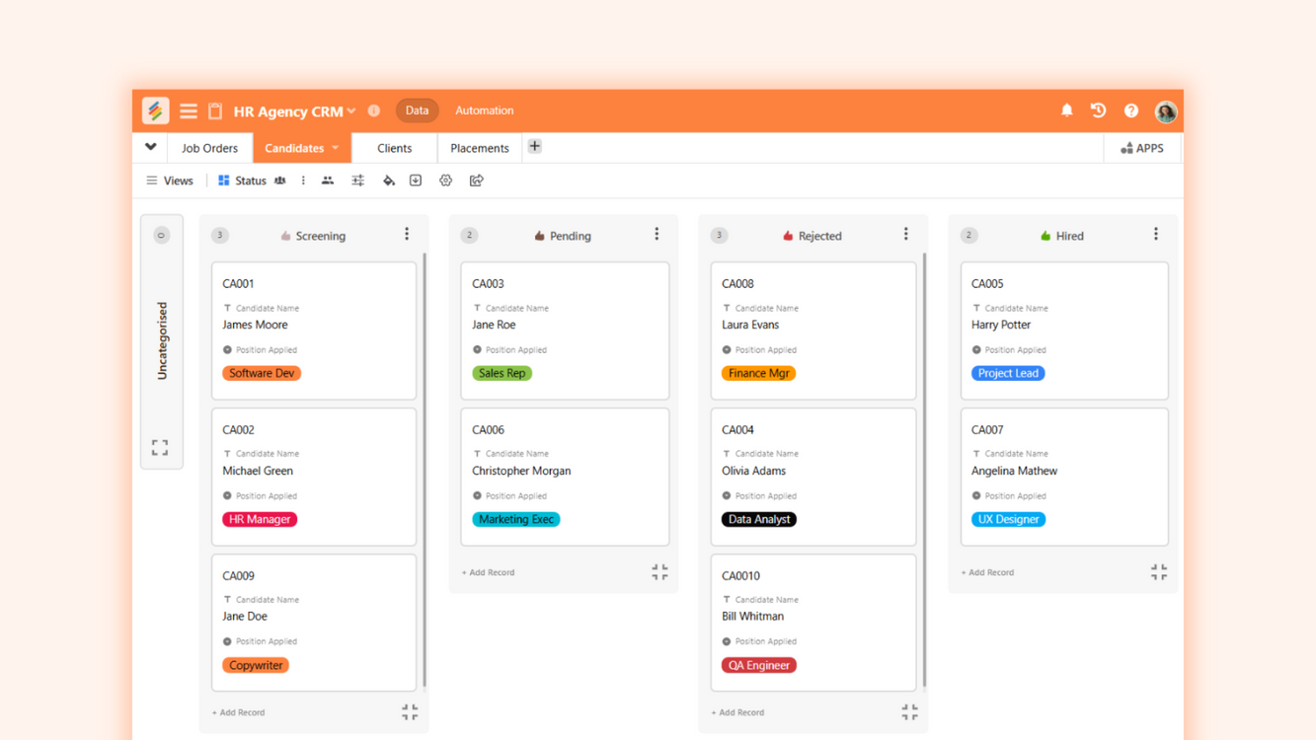Screen dimensions: 1316x740
Task: Click the HR Manager tag
Action: tap(260, 519)
